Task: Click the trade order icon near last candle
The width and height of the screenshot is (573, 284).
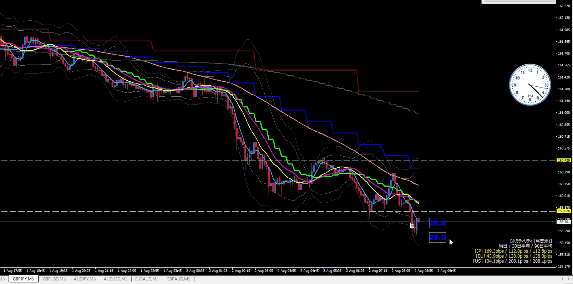Action: [x=412, y=225]
